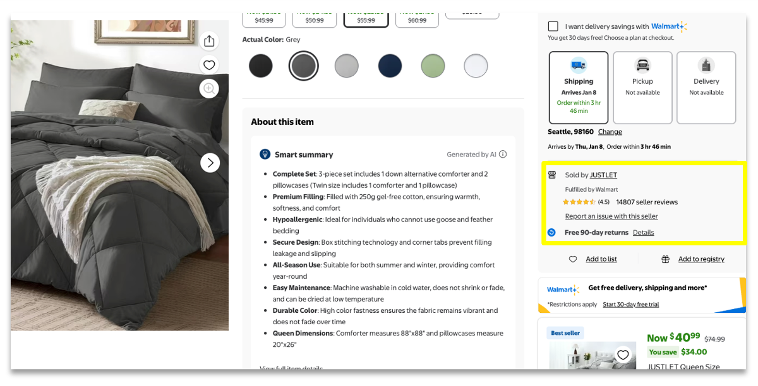Favorite the Best seller product with heart icon
Image resolution: width=758 pixels, height=386 pixels.
point(623,355)
